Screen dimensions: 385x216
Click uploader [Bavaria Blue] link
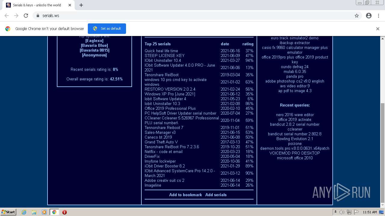tap(94, 45)
